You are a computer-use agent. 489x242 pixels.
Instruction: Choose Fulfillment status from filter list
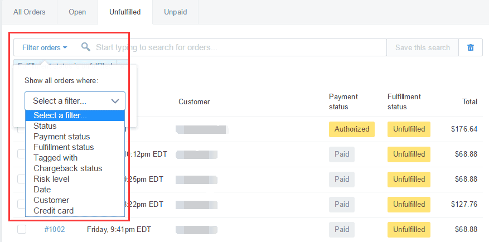[x=64, y=147]
